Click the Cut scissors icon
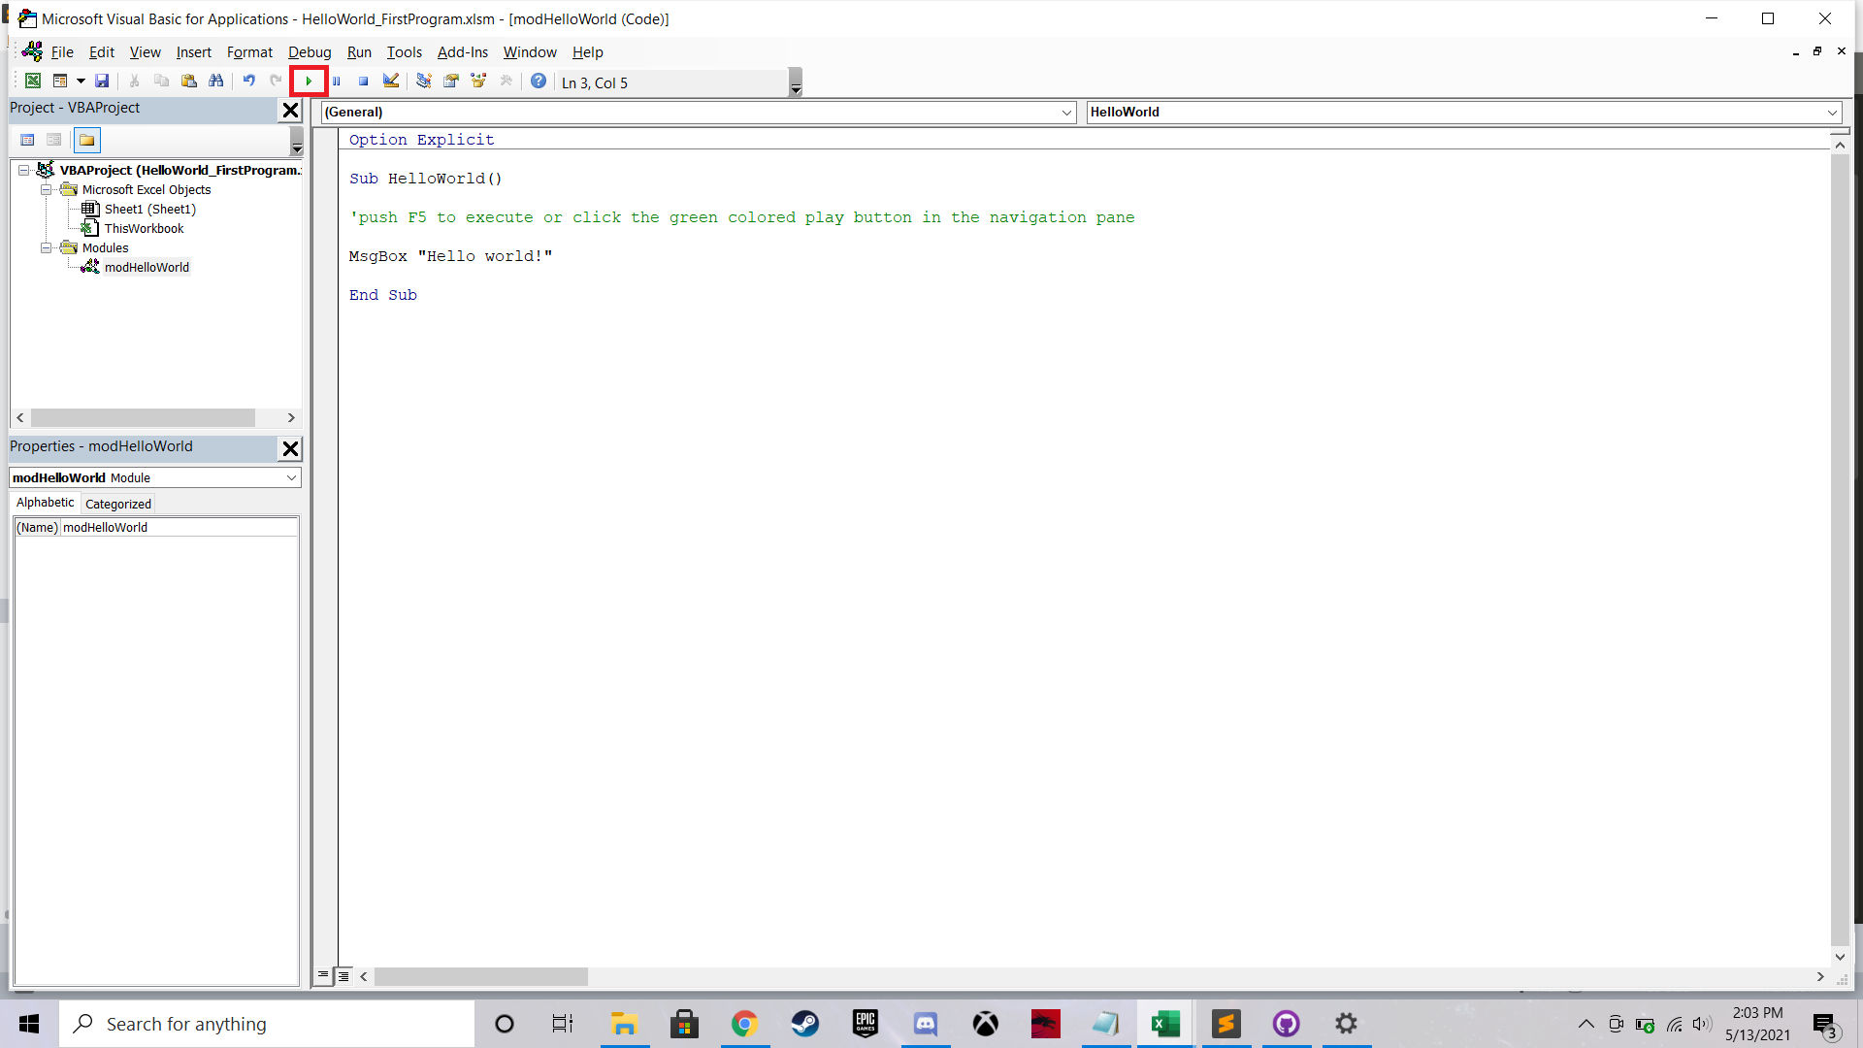Viewport: 1863px width, 1048px height. tap(135, 82)
